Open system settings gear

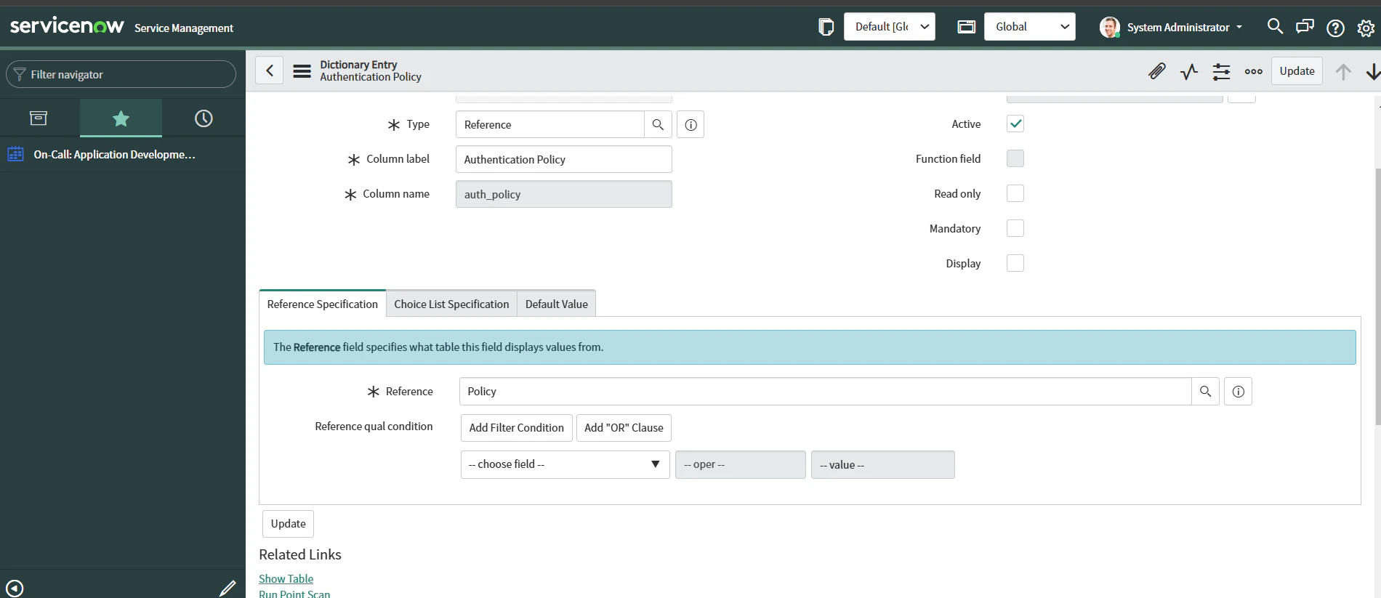click(1366, 28)
